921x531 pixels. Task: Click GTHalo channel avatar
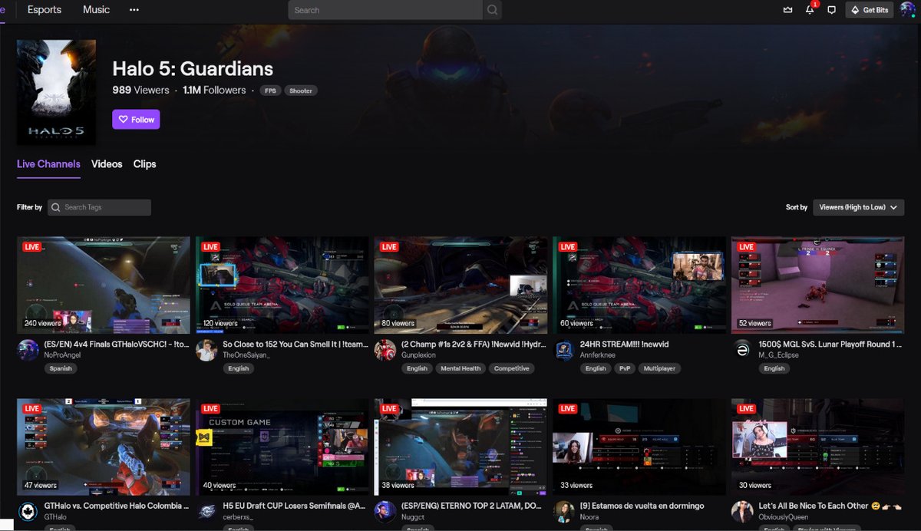pos(28,512)
